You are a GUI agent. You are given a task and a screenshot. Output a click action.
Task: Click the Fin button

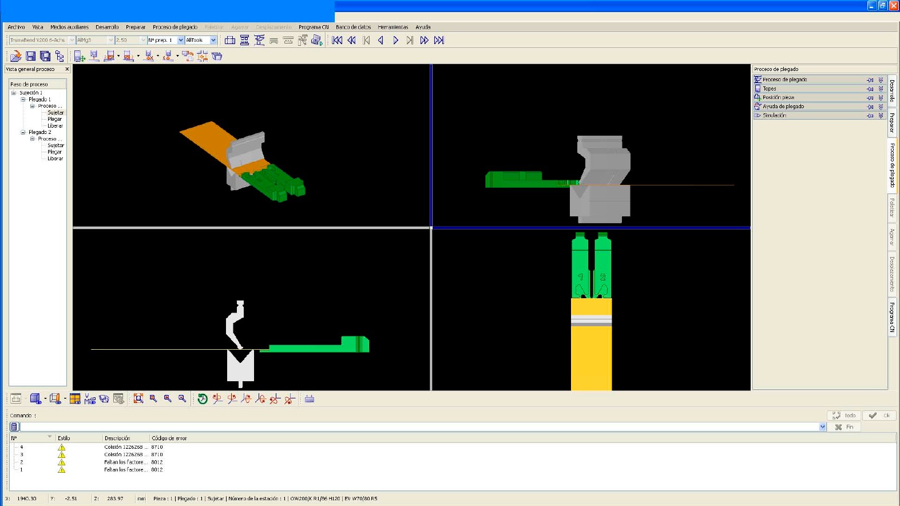[x=844, y=427]
